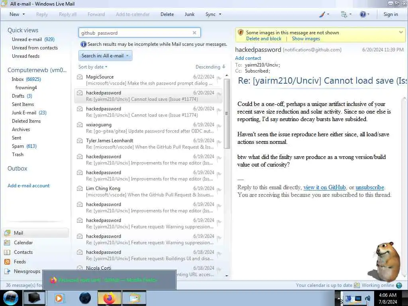Viewport: 408px width, 306px height.
Task: Open Newsgroups via its icon
Action: click(x=7, y=271)
